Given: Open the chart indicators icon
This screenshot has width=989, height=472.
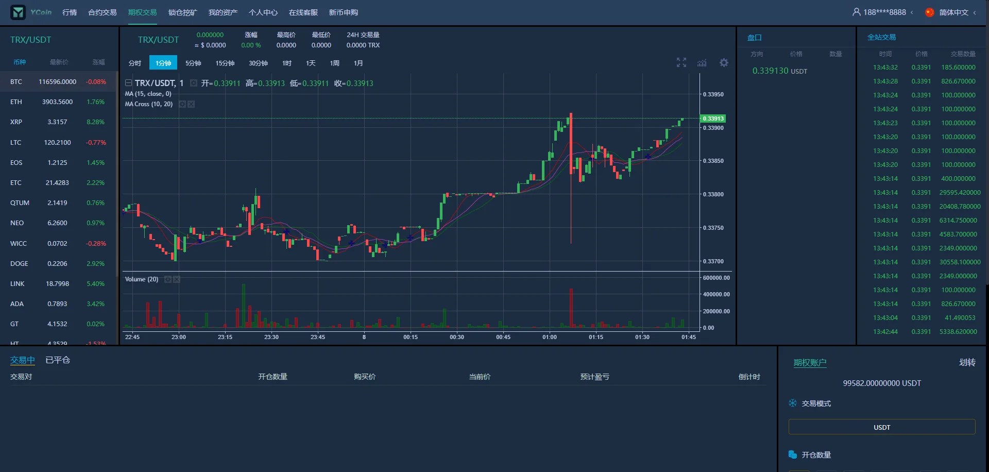Looking at the screenshot, I should click(702, 63).
